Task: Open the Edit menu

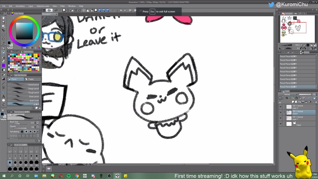Action: [x=11, y=6]
